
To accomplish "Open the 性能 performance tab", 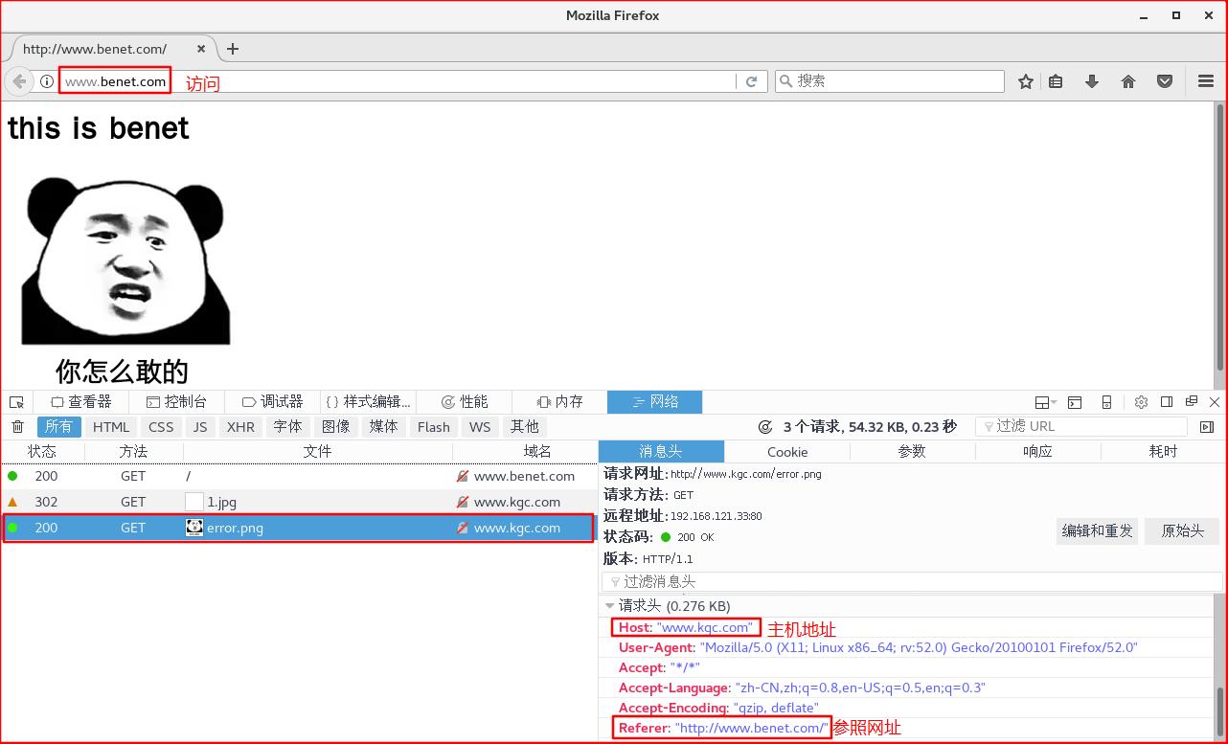I will coord(465,402).
